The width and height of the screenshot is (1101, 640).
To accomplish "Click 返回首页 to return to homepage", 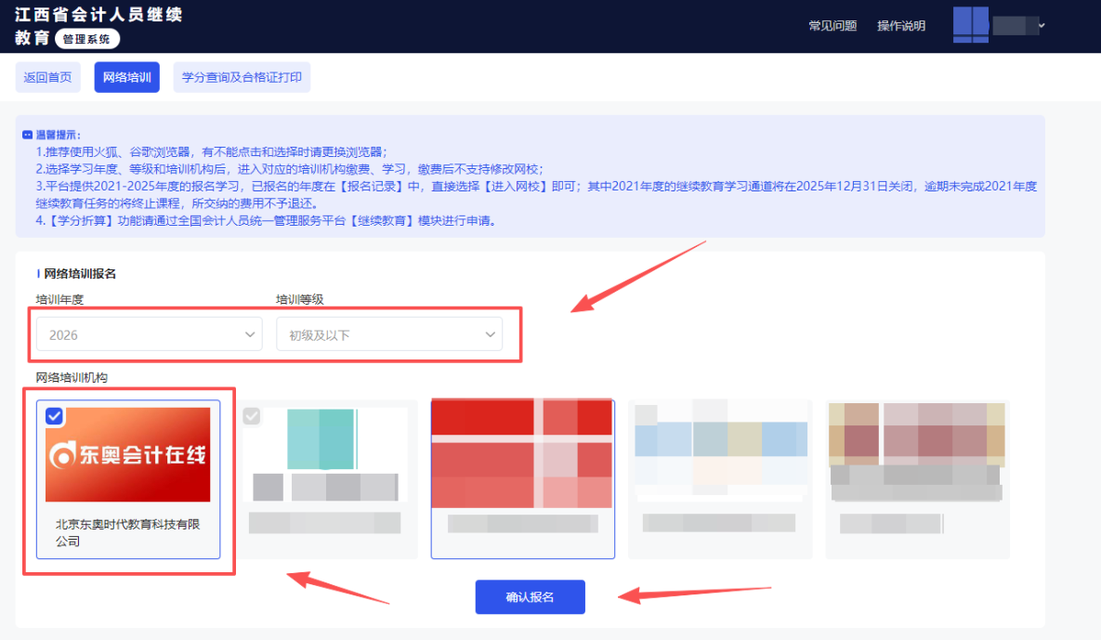I will [47, 77].
